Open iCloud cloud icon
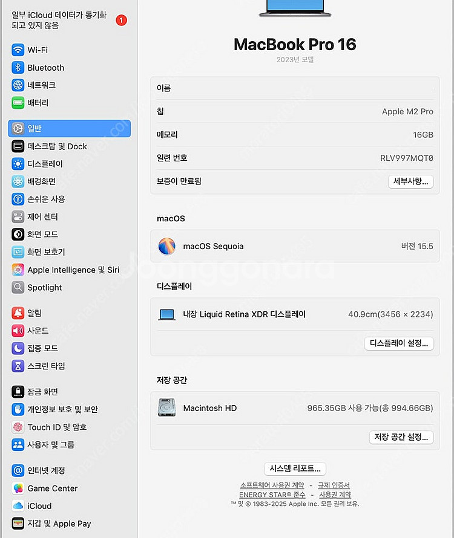454x538 pixels. (x=18, y=506)
